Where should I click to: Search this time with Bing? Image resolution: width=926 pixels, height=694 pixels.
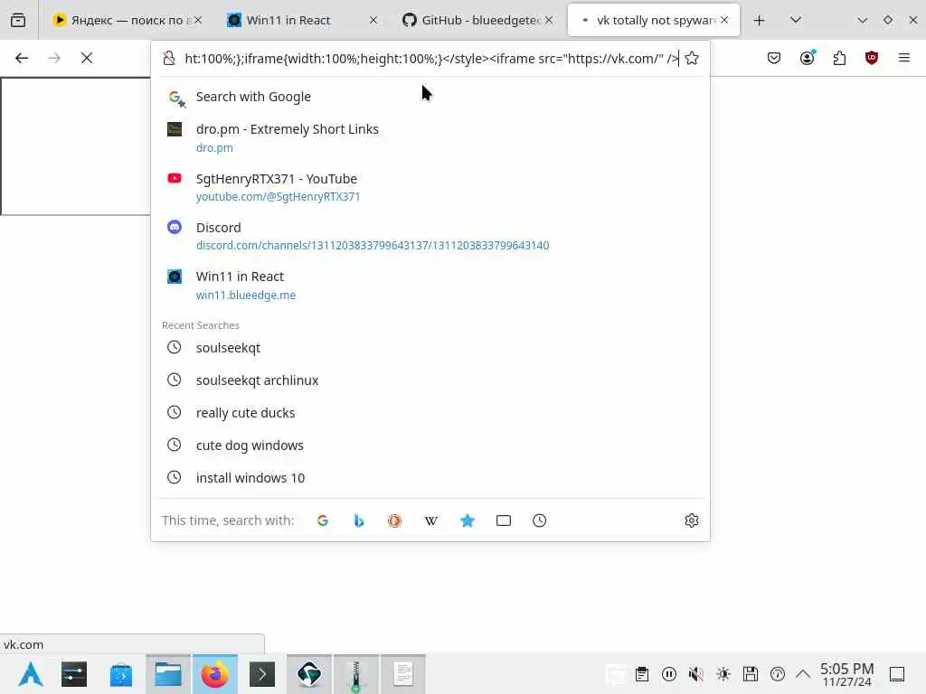click(358, 520)
